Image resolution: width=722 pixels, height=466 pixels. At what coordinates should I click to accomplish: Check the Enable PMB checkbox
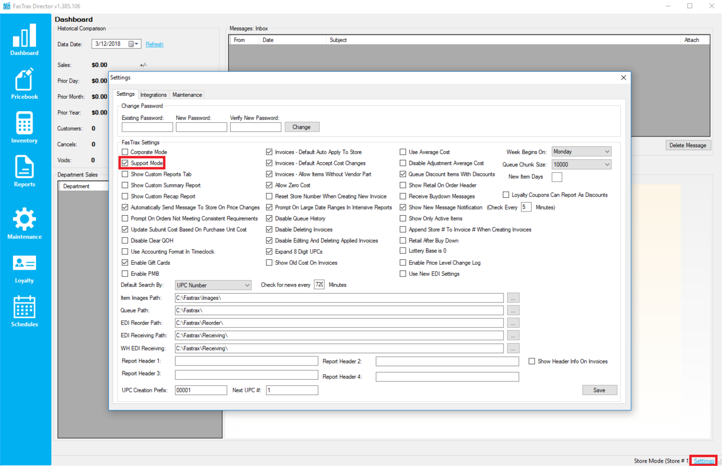[125, 274]
